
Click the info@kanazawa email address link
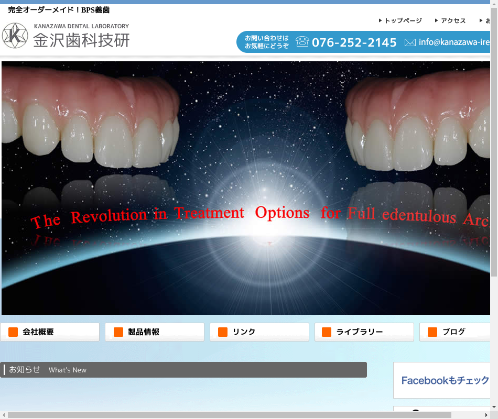click(x=454, y=42)
